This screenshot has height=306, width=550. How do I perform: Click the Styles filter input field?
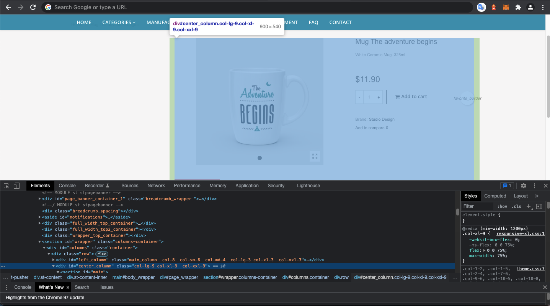click(x=478, y=206)
